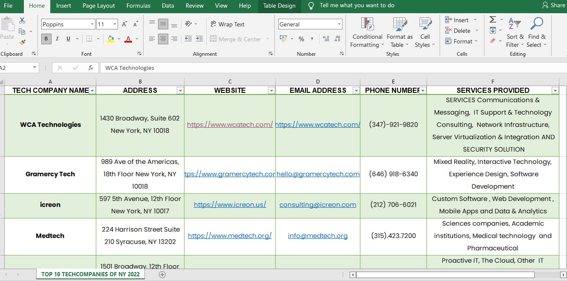Click the Tell me what you want search

pos(357,6)
